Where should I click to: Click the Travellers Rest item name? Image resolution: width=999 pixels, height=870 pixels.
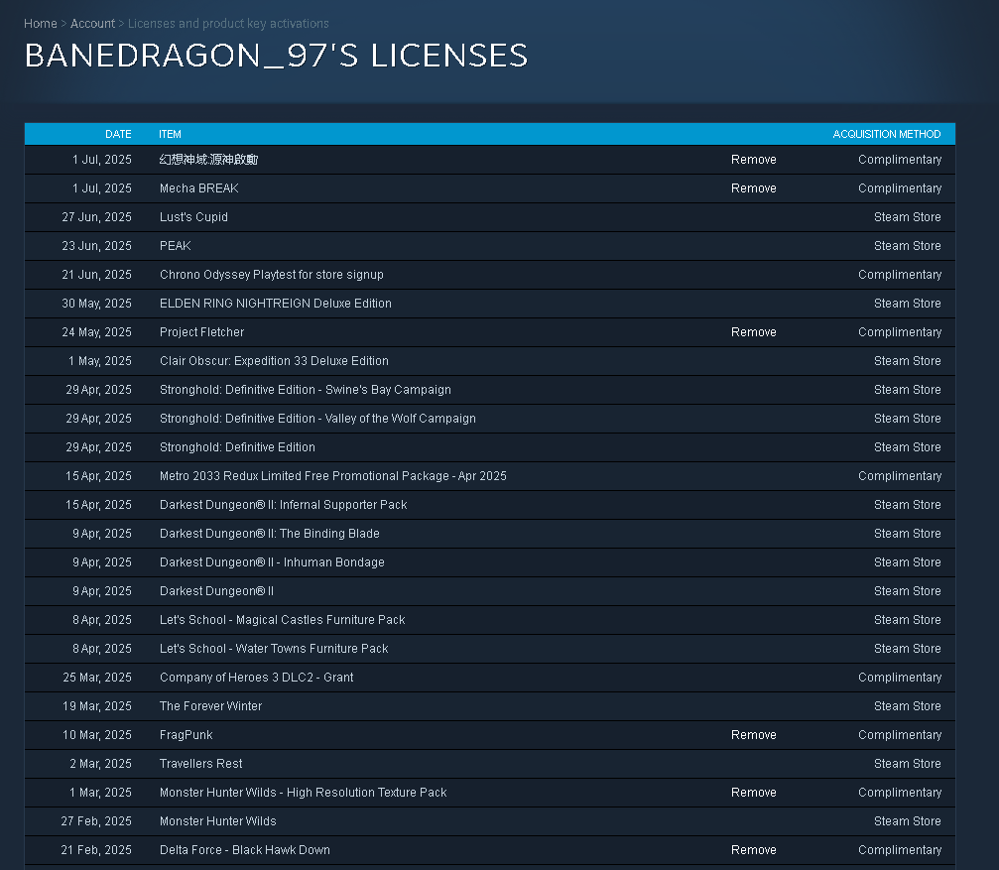(200, 763)
